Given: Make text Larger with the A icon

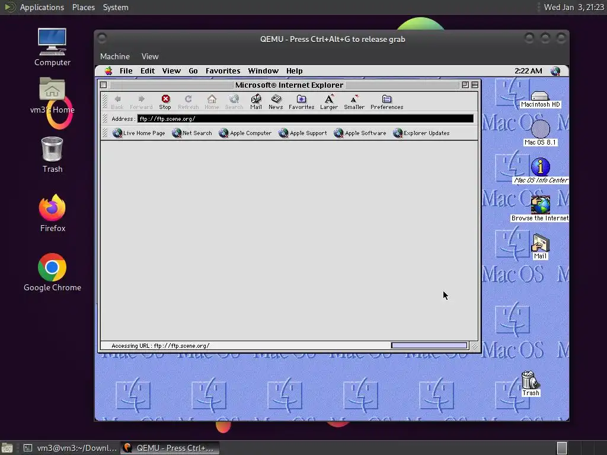Looking at the screenshot, I should [x=328, y=102].
